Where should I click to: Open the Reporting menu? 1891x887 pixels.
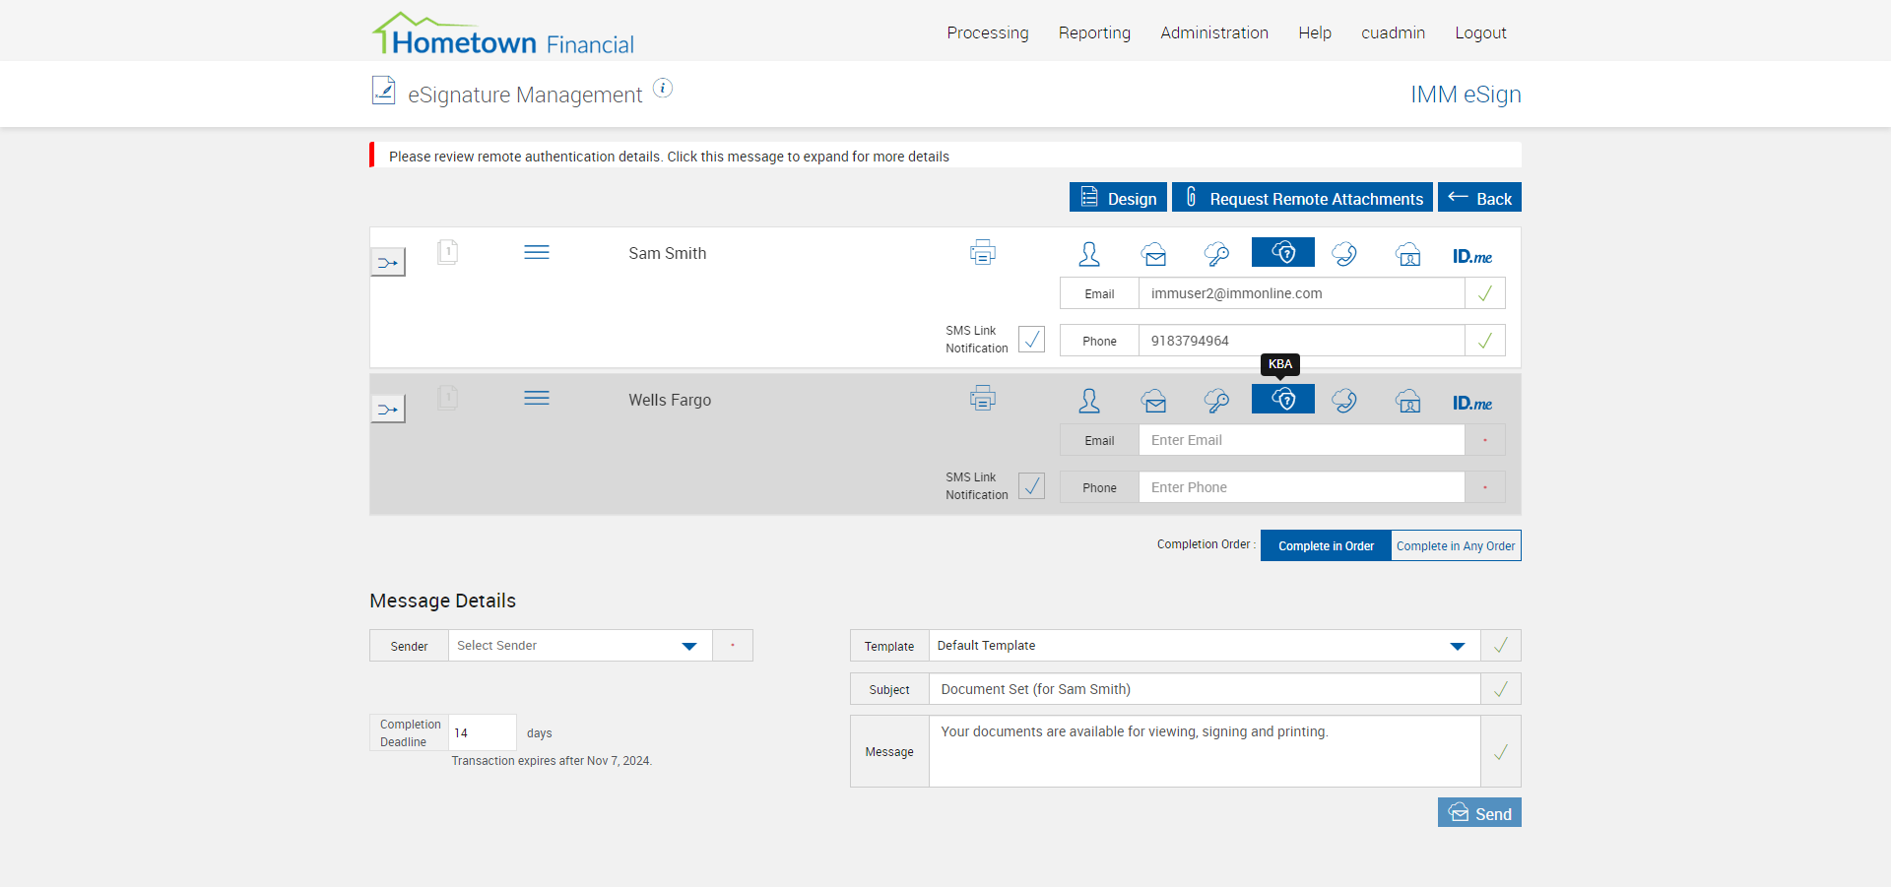[1094, 32]
